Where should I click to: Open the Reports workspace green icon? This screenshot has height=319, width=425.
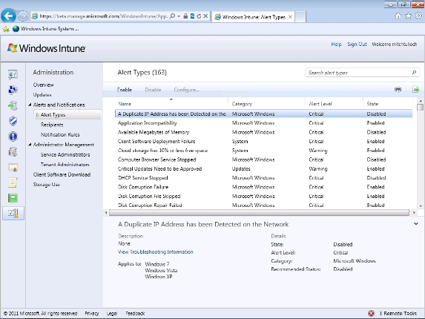pos(13,198)
